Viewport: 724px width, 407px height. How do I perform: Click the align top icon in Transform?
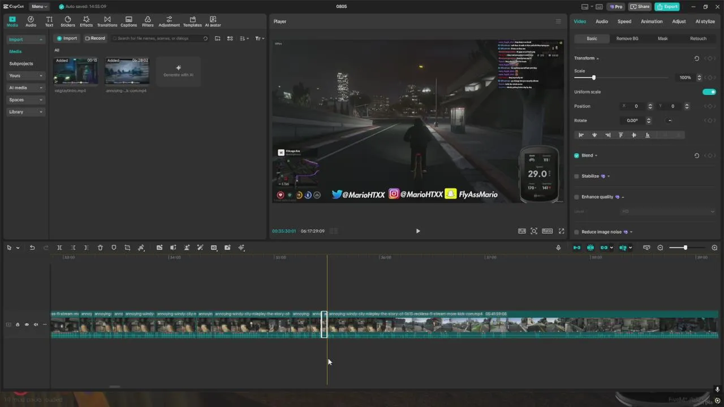click(x=620, y=135)
